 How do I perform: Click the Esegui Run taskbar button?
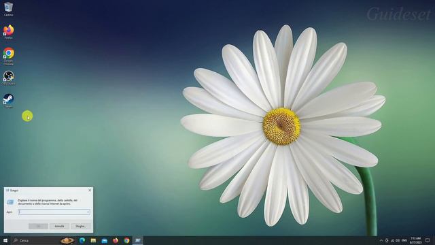pyautogui.click(x=137, y=240)
